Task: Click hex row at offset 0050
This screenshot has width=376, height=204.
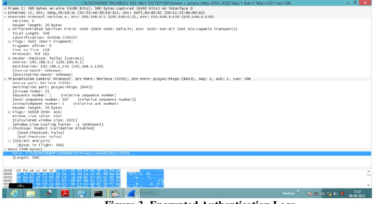Action: coord(84,177)
